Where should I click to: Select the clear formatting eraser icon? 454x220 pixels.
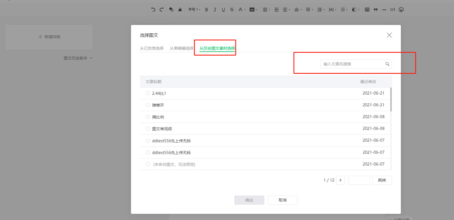coord(171,10)
